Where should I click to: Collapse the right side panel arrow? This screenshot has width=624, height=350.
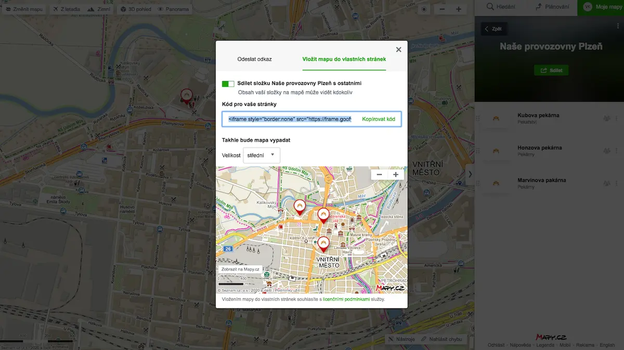470,174
